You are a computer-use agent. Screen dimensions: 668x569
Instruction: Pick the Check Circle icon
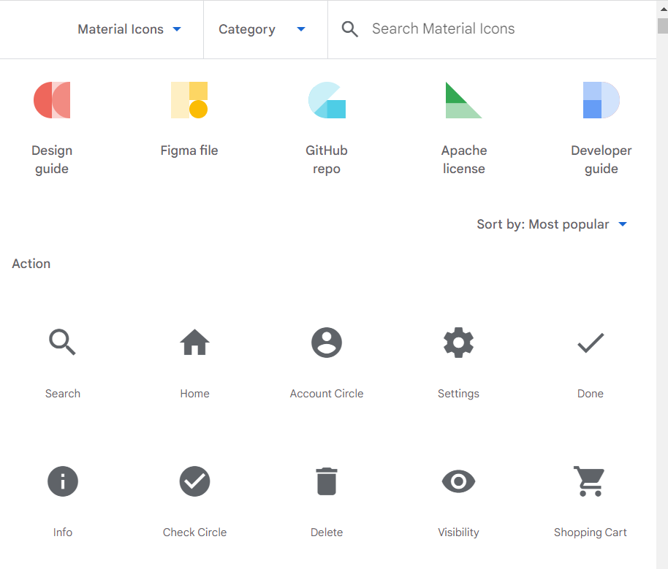click(x=194, y=481)
